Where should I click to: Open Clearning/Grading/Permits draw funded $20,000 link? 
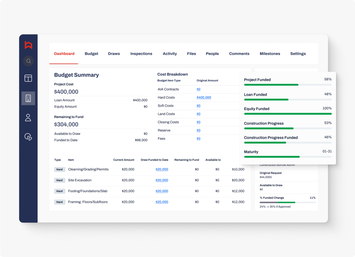[x=162, y=169]
